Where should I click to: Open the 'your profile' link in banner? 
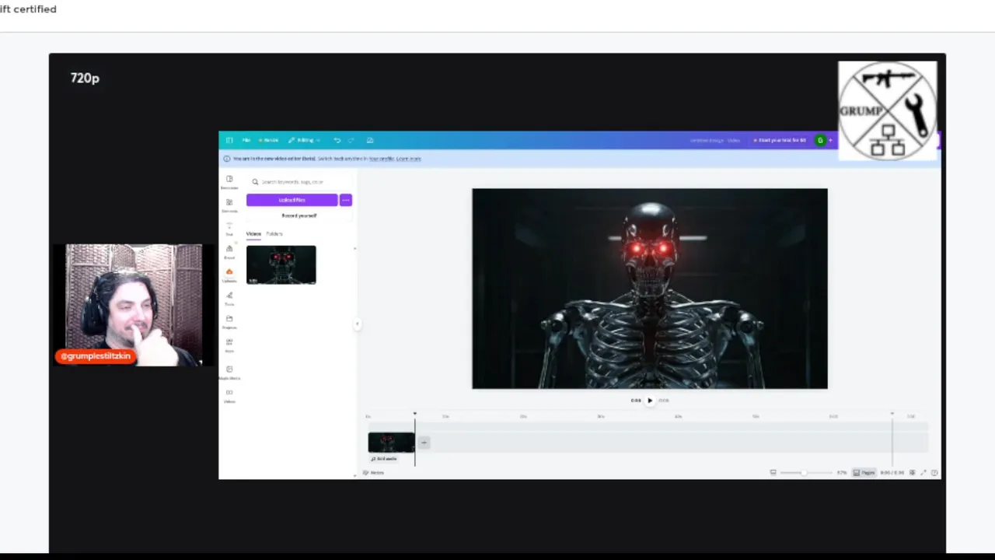tap(381, 159)
